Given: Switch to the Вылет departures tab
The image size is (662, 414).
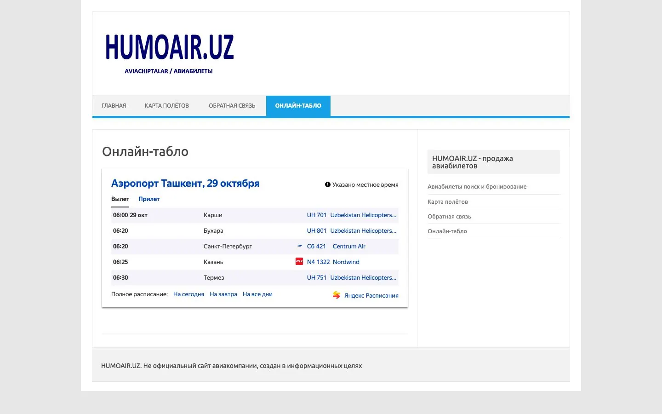Looking at the screenshot, I should 120,199.
